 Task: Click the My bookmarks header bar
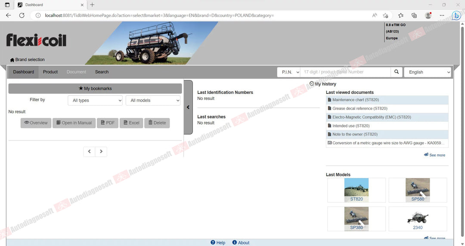95,88
